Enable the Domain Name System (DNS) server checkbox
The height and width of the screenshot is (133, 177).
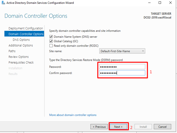click(x=51, y=37)
